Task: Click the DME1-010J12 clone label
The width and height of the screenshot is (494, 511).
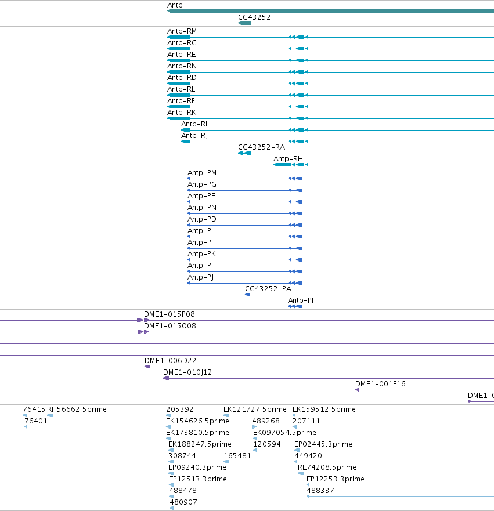Action: tap(187, 372)
